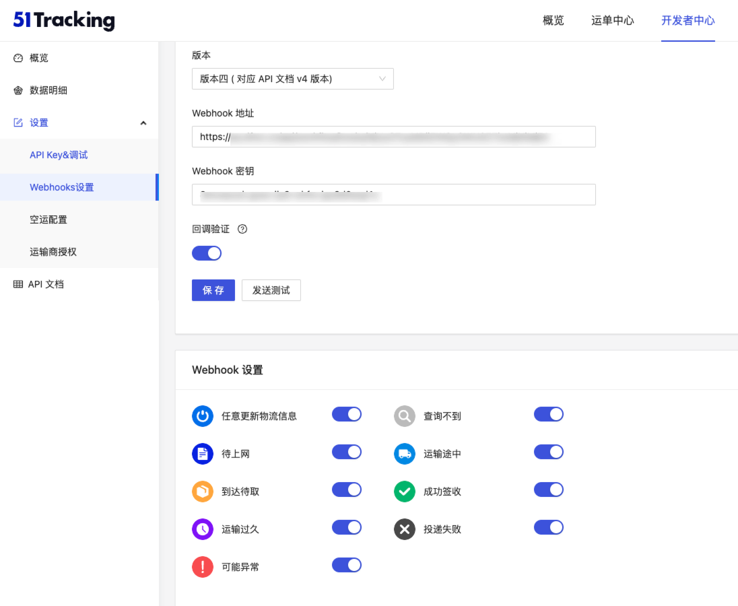
Task: Click the 发送测试 button
Action: pos(271,290)
